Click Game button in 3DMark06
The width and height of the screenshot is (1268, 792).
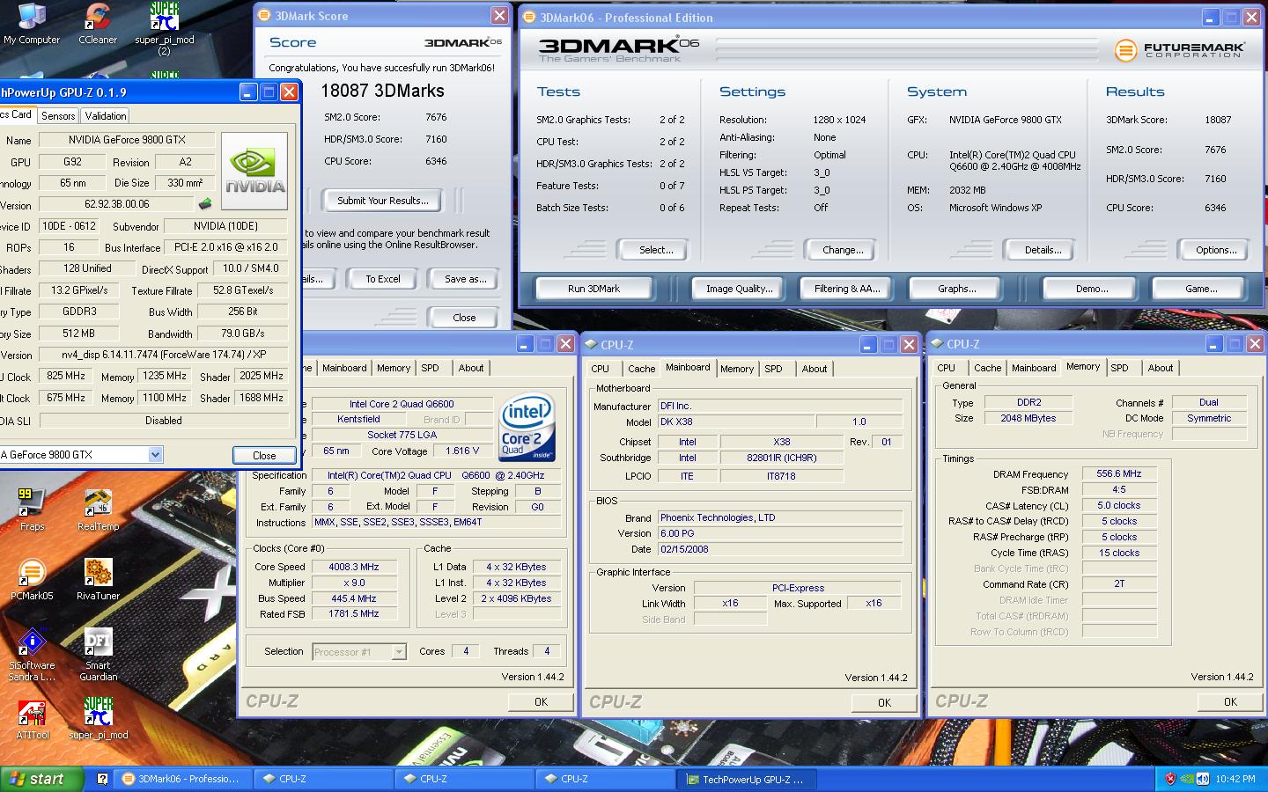(1201, 289)
